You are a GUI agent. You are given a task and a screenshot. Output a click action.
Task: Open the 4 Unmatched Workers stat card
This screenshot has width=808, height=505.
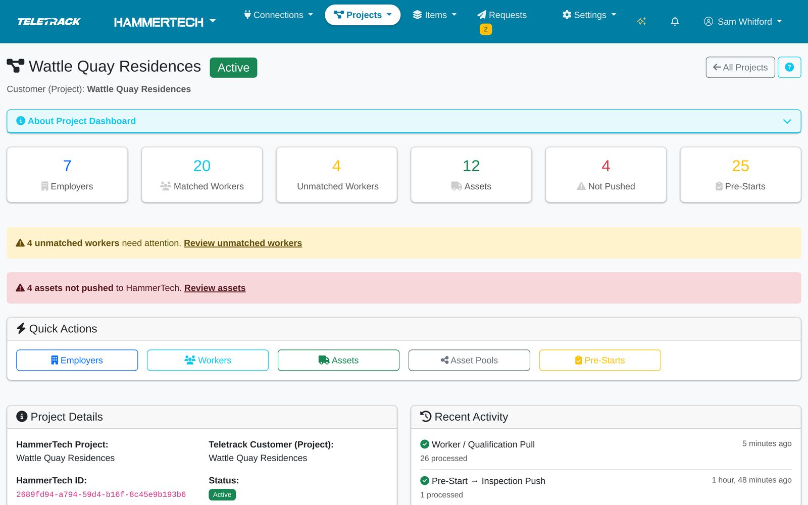337,175
